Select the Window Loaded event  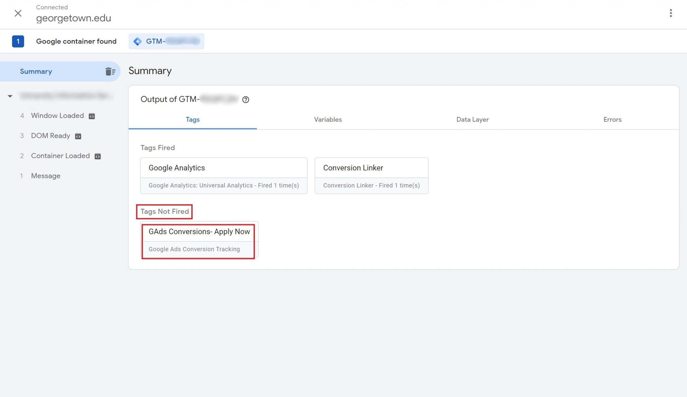coord(57,115)
